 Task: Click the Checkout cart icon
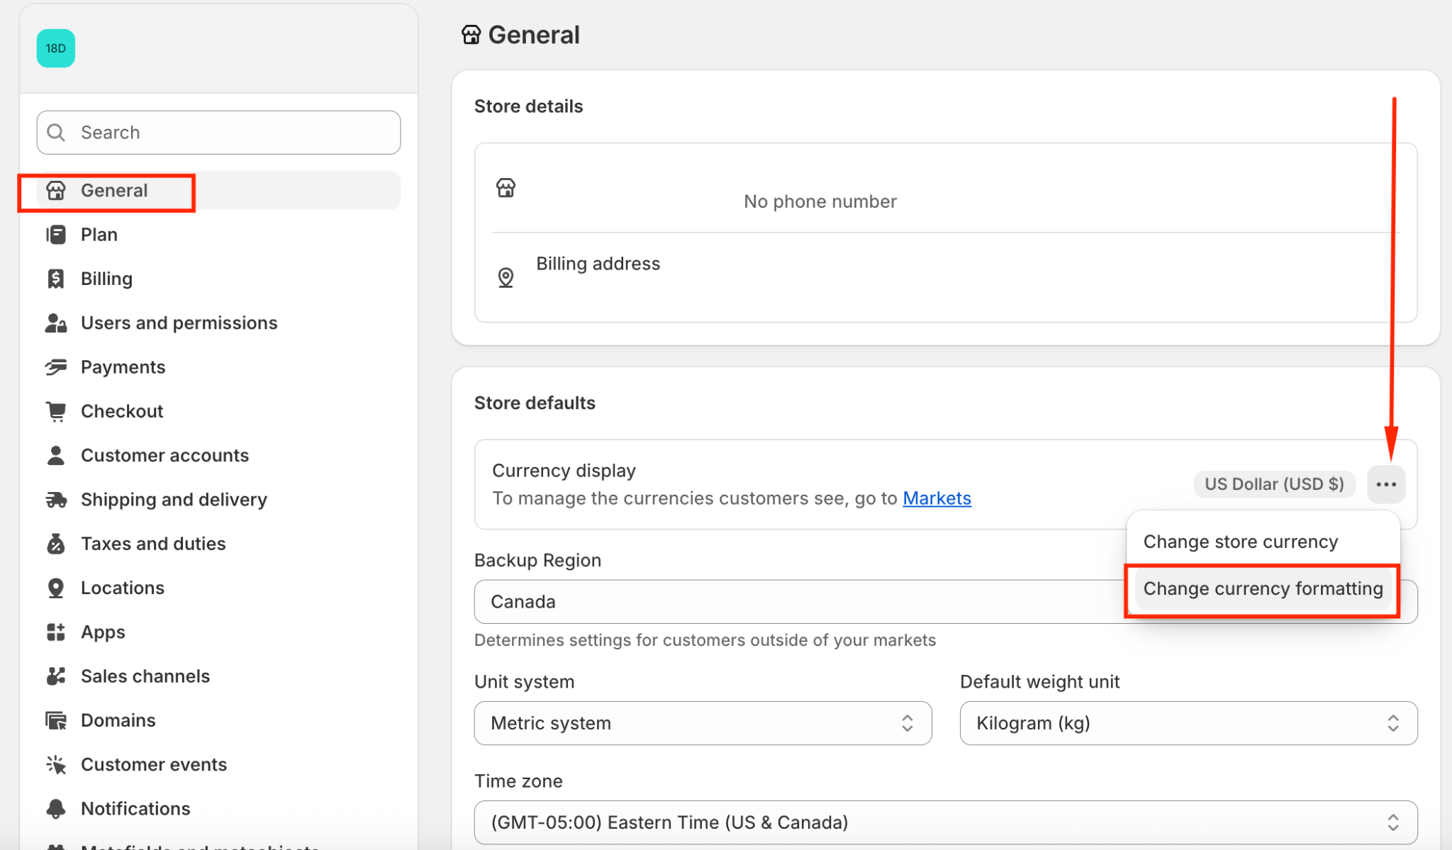tap(55, 411)
